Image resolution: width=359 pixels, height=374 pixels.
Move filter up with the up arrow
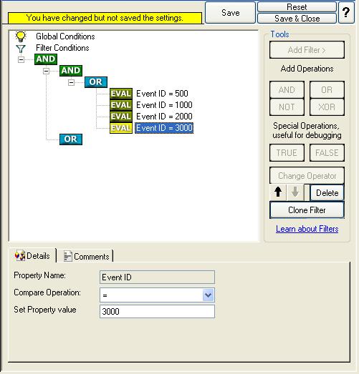278,192
